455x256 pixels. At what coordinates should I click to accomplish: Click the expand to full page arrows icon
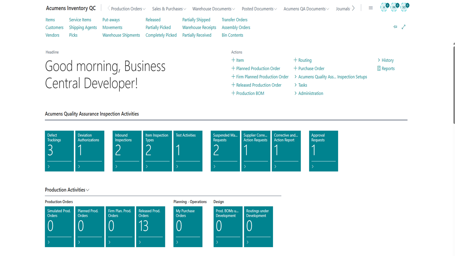pyautogui.click(x=403, y=27)
